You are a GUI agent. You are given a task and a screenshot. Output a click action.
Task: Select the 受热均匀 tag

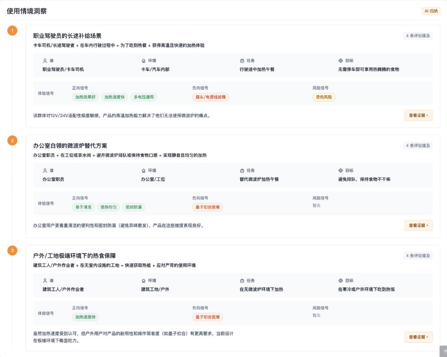tap(108, 207)
